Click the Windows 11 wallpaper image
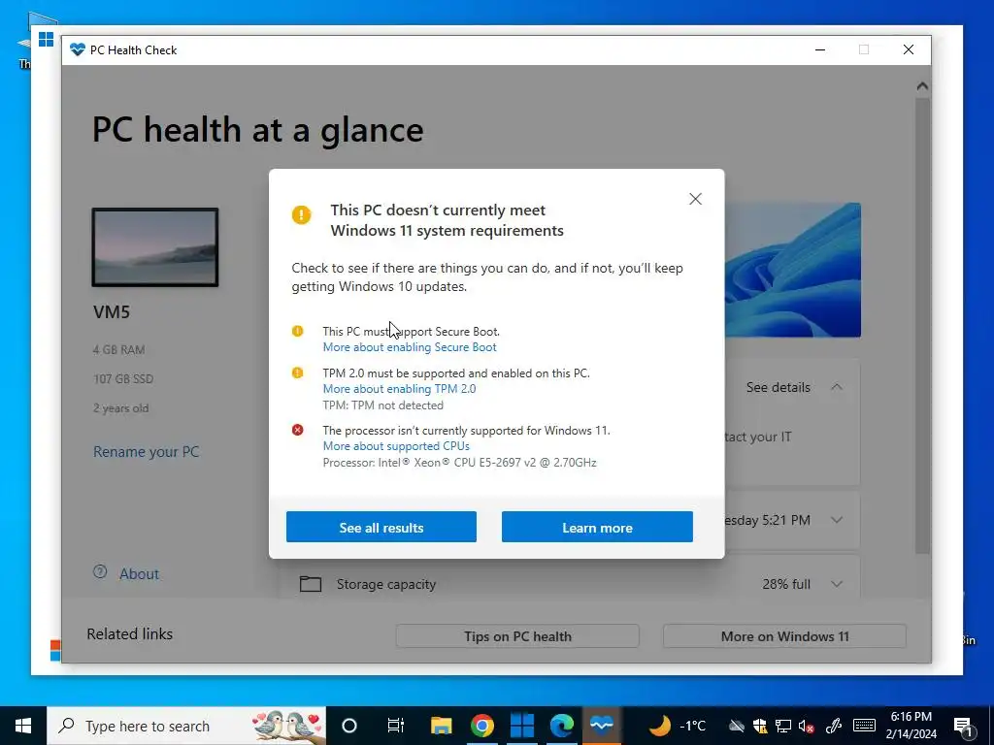The height and width of the screenshot is (745, 994). pos(792,270)
